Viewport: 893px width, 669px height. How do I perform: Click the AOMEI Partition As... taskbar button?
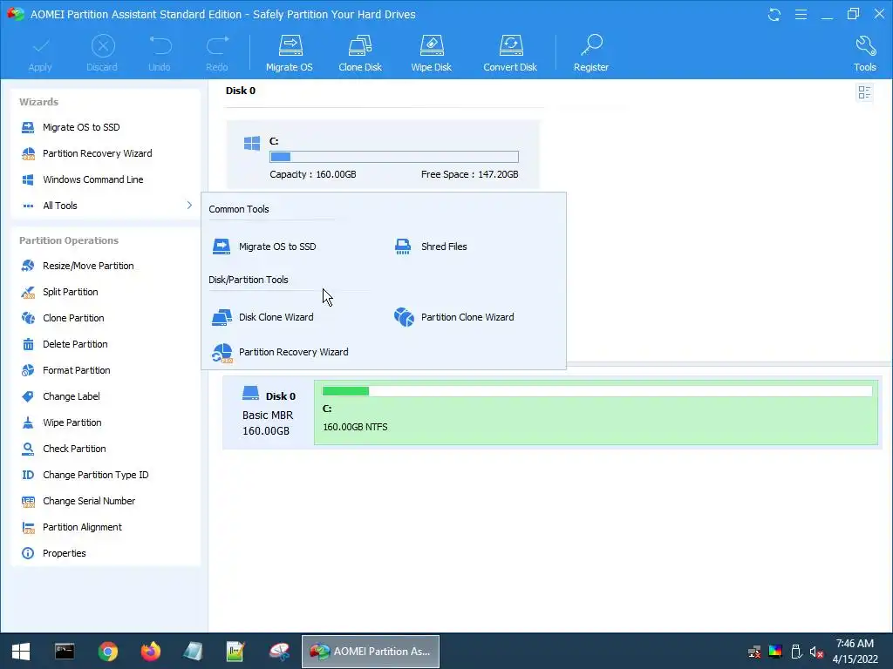(370, 652)
